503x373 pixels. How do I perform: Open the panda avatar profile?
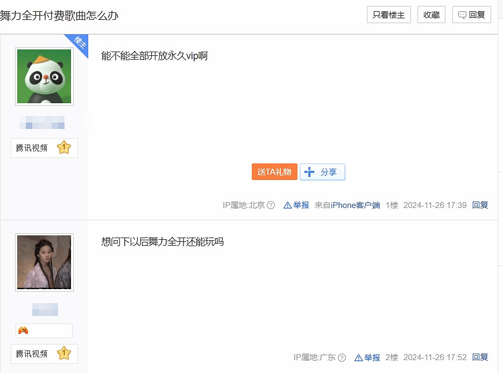click(x=44, y=76)
